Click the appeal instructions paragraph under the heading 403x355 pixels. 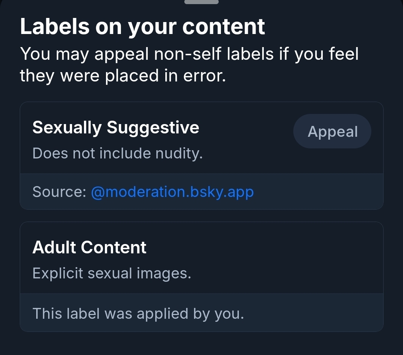[x=189, y=65]
